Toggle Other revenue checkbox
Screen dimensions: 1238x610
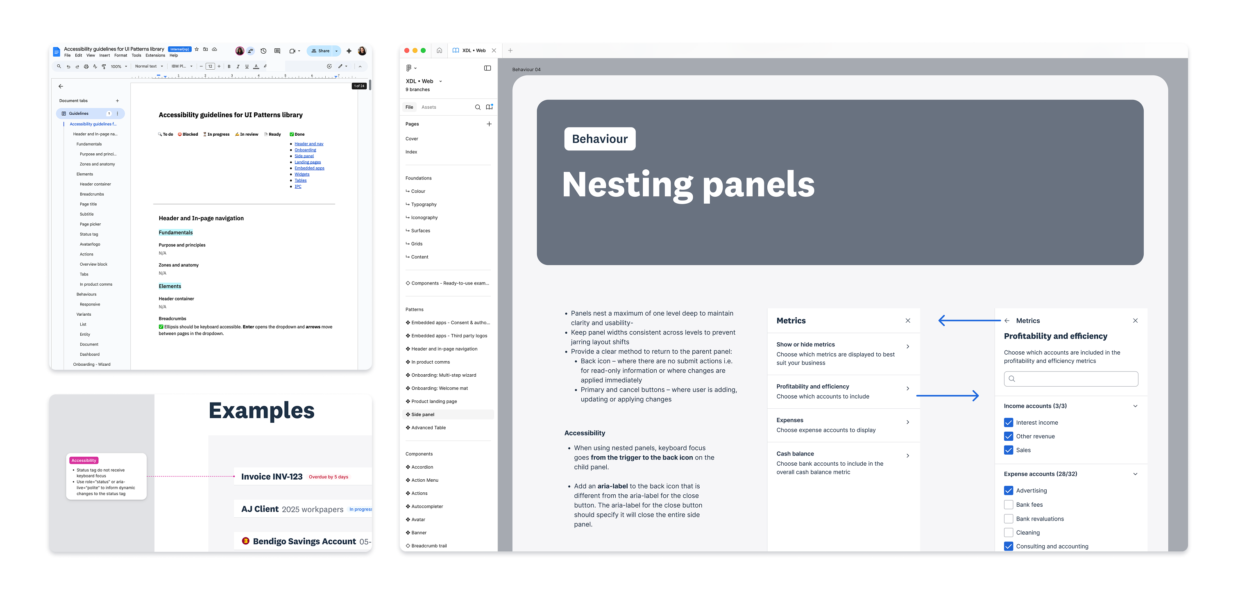(x=1008, y=436)
